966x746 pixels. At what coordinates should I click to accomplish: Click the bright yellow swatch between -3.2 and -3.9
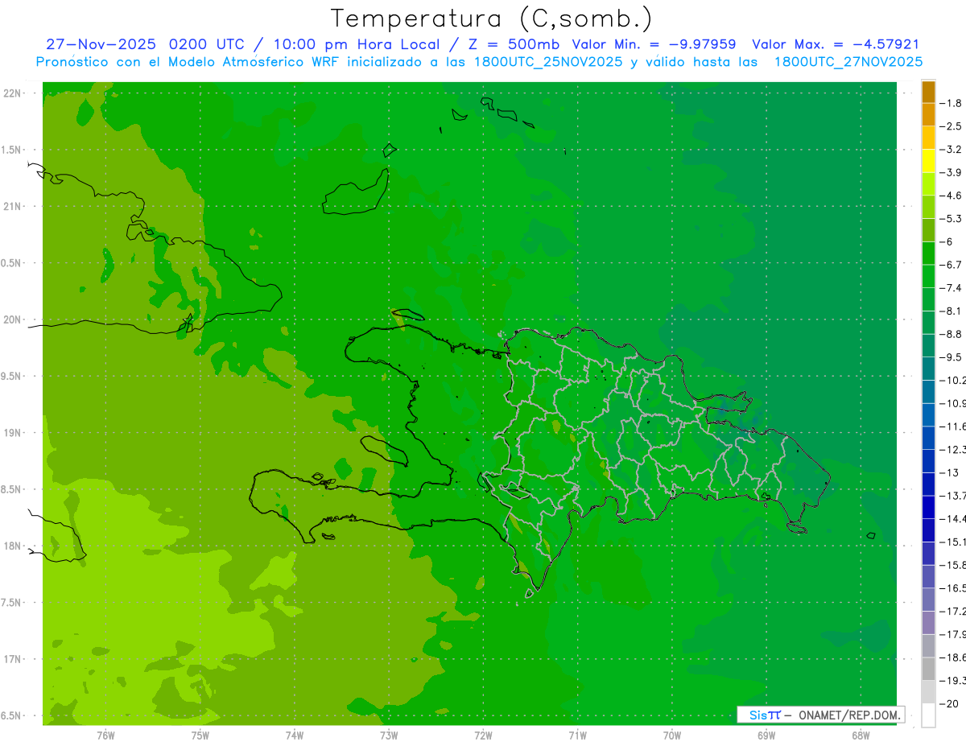(928, 161)
